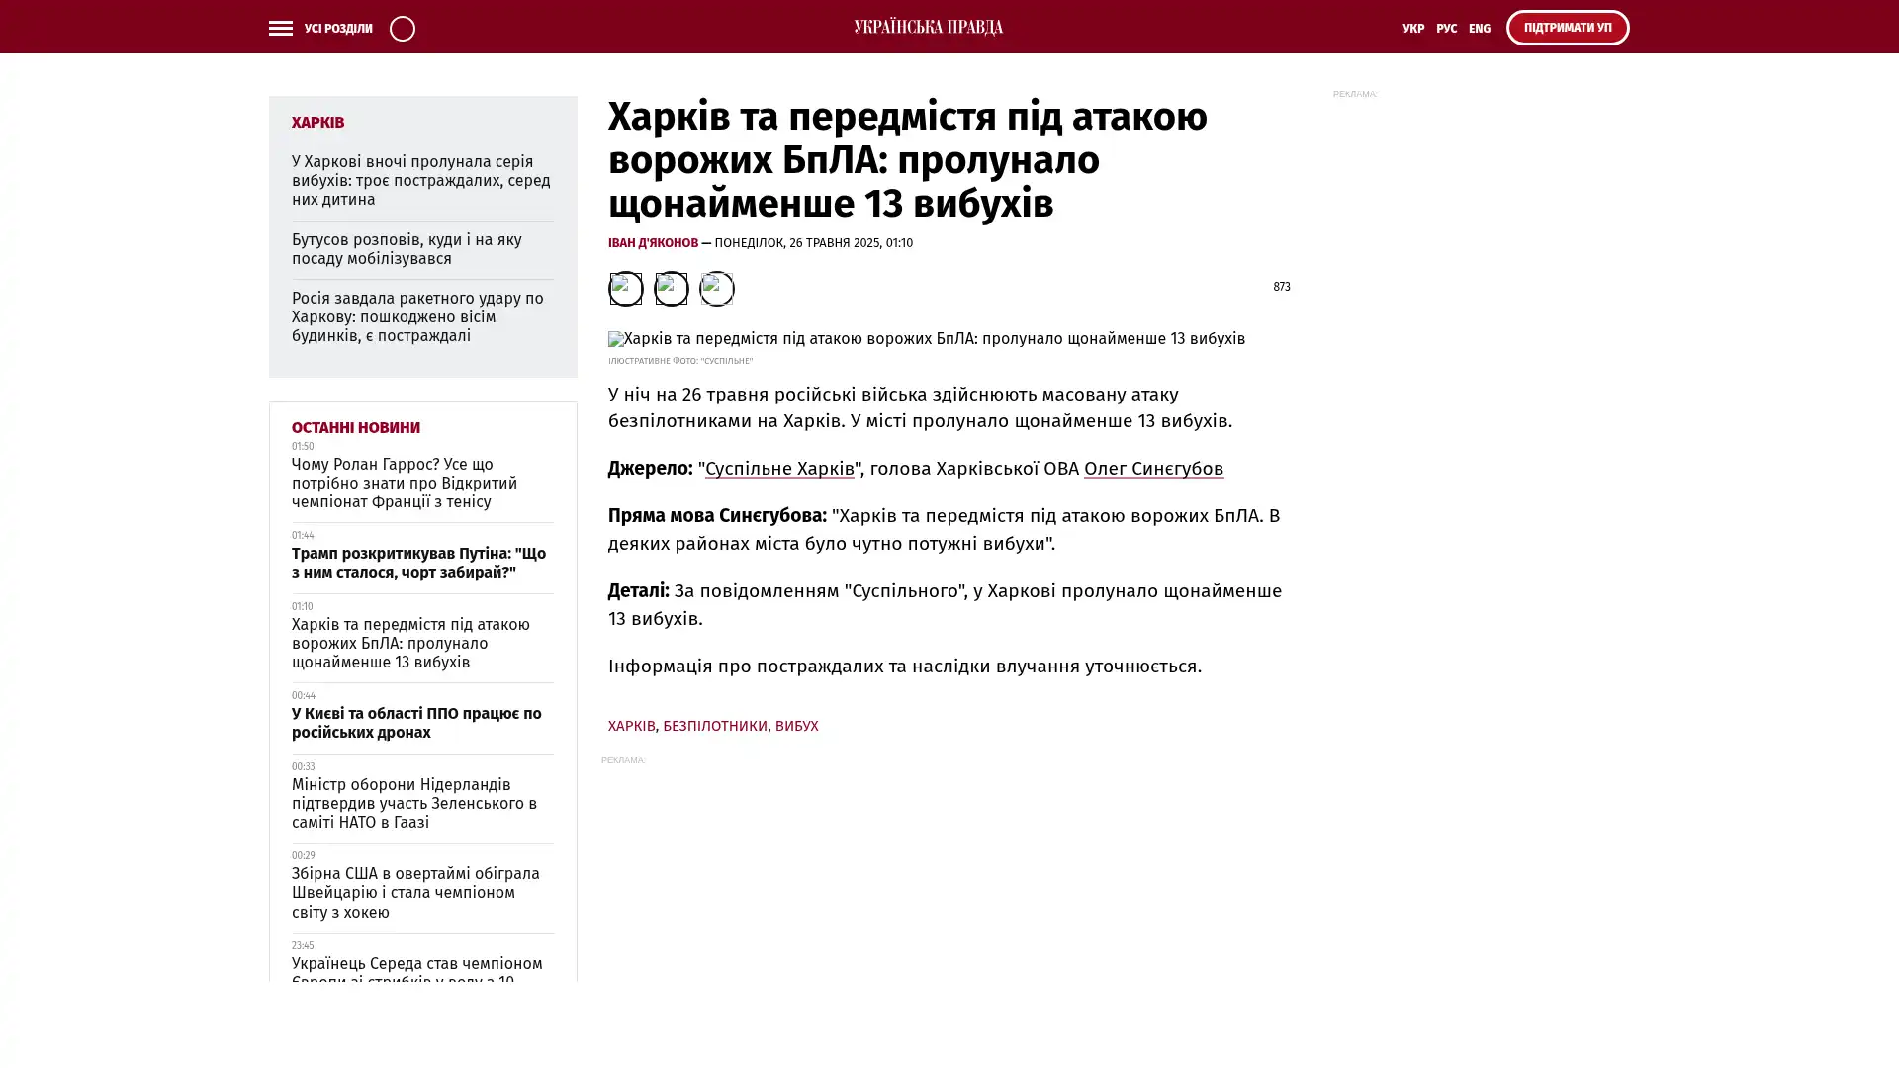Follow the Олег Синєгубов link
1899x1068 pixels.
(1153, 469)
